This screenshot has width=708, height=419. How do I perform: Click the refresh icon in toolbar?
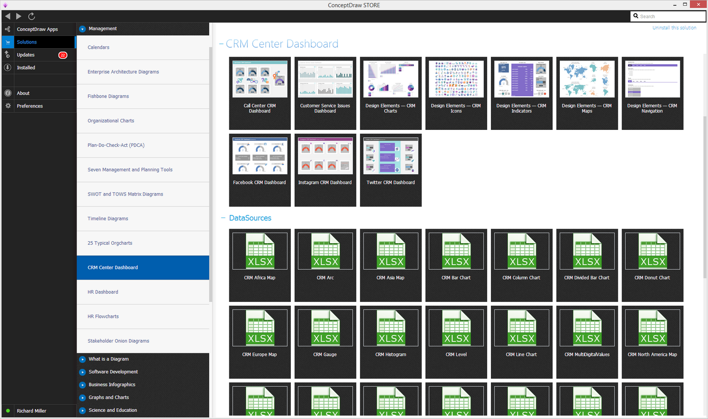click(32, 16)
